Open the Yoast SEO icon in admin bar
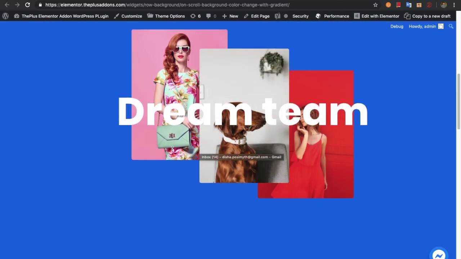Viewport: 461px width, 259px height. pos(277,16)
